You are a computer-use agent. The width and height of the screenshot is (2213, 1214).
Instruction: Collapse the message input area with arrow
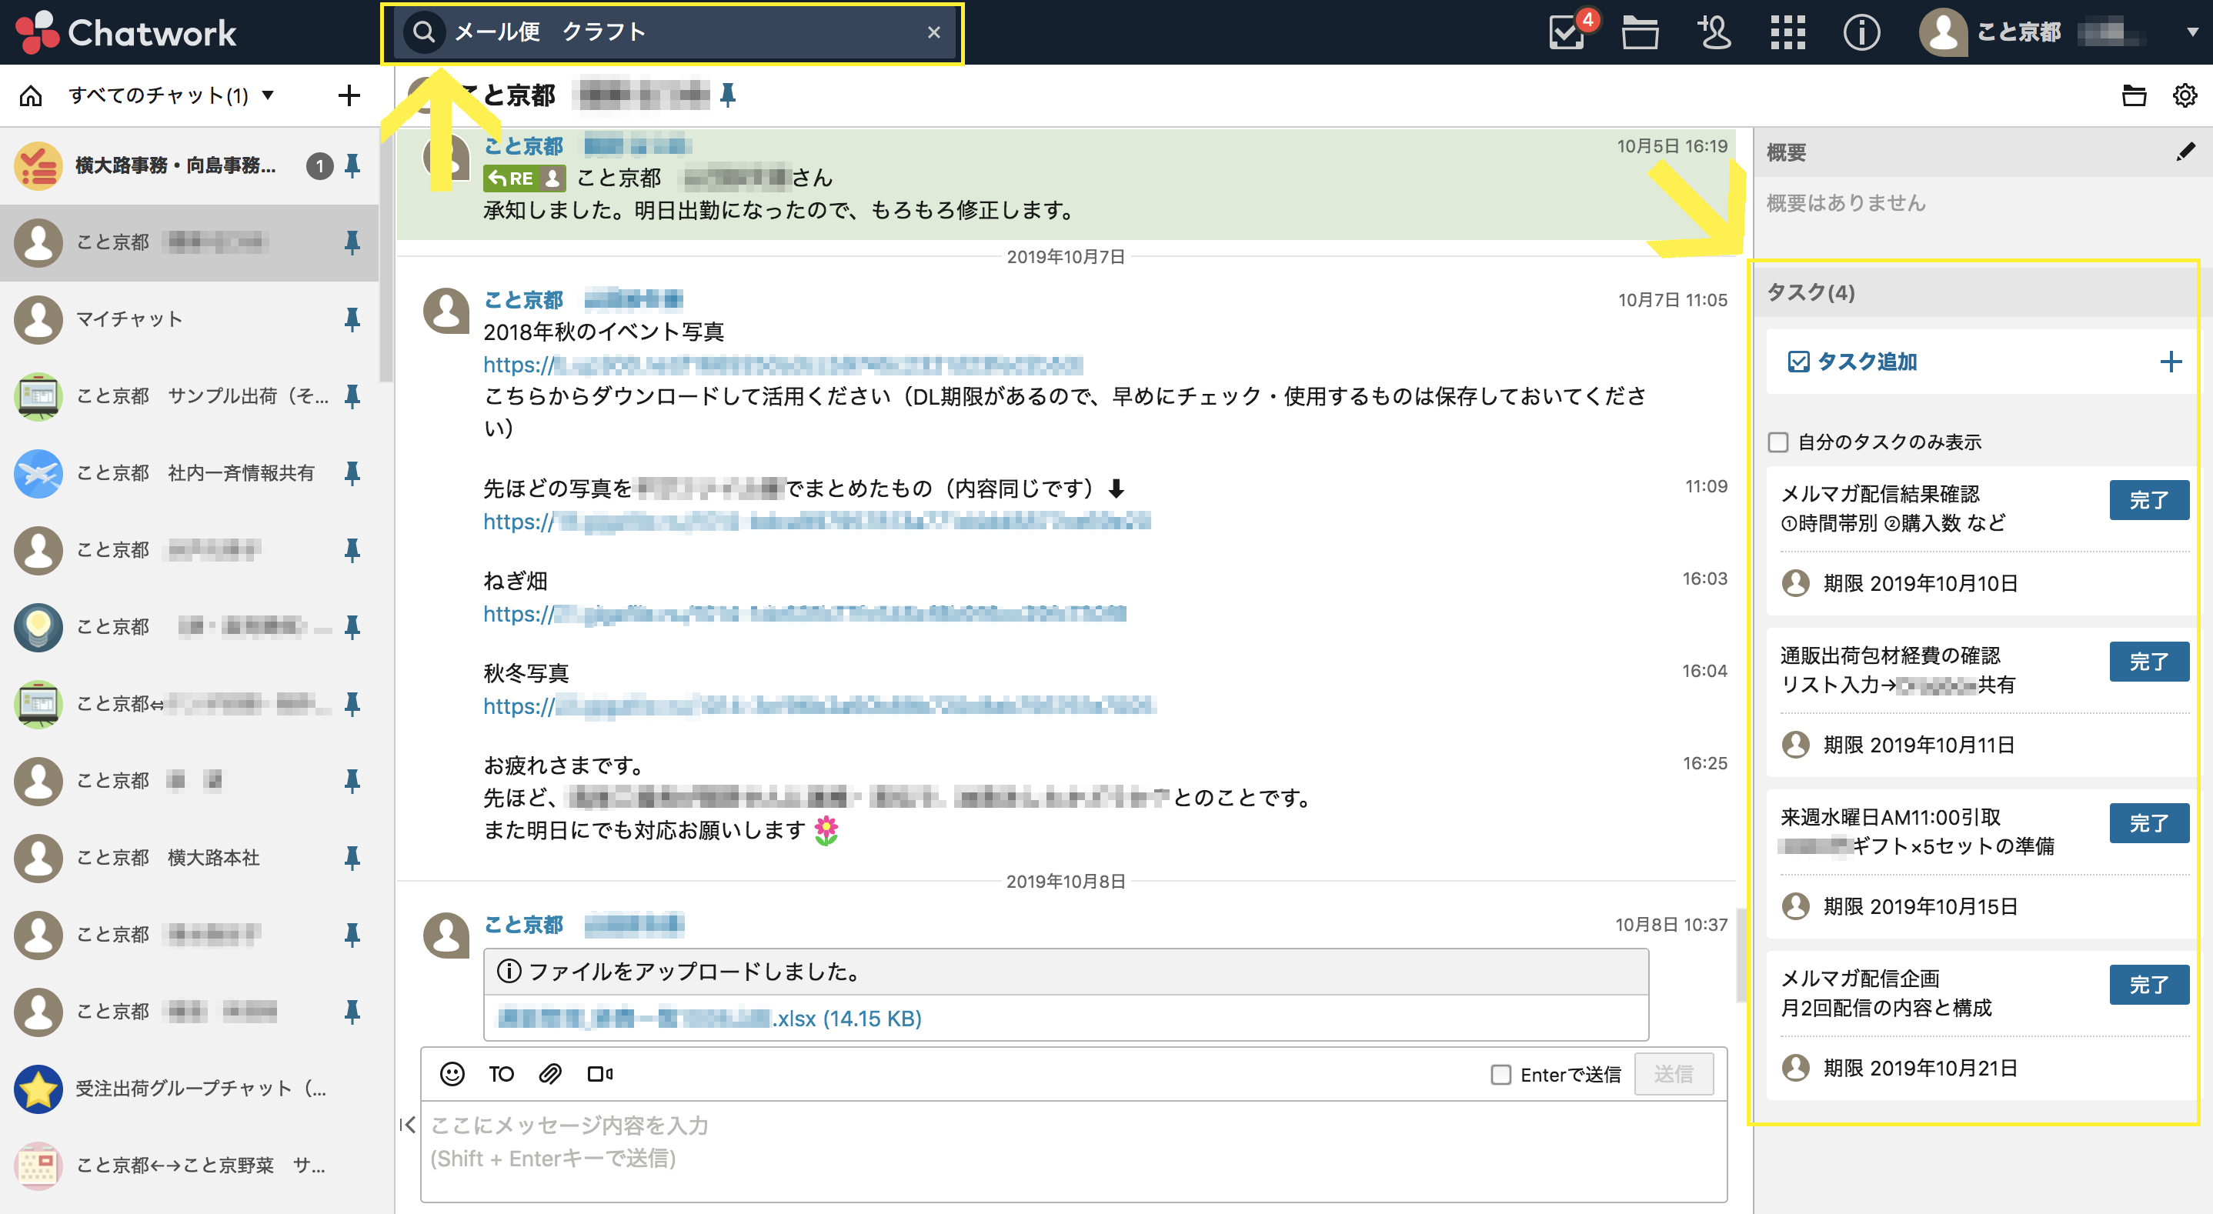point(408,1125)
